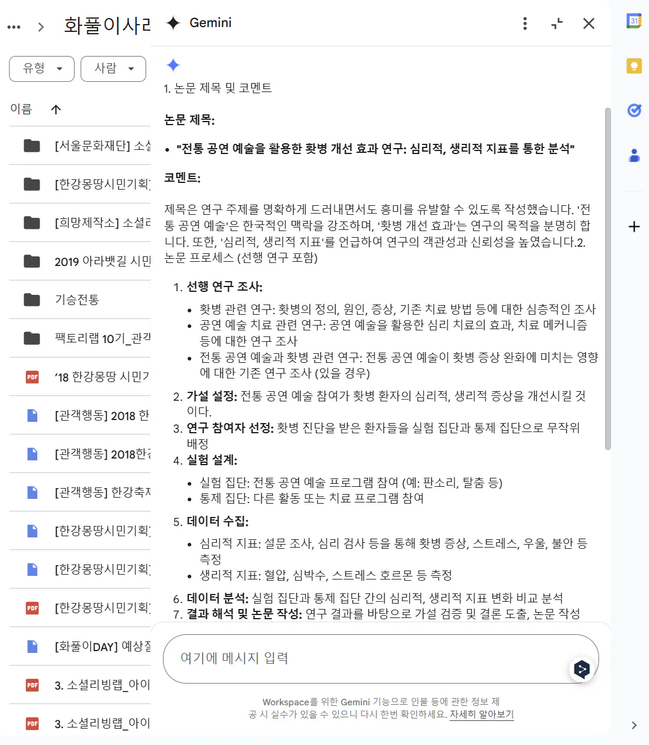Click plus icon to get add-ons
Screen dimensions: 649x745
(634, 227)
